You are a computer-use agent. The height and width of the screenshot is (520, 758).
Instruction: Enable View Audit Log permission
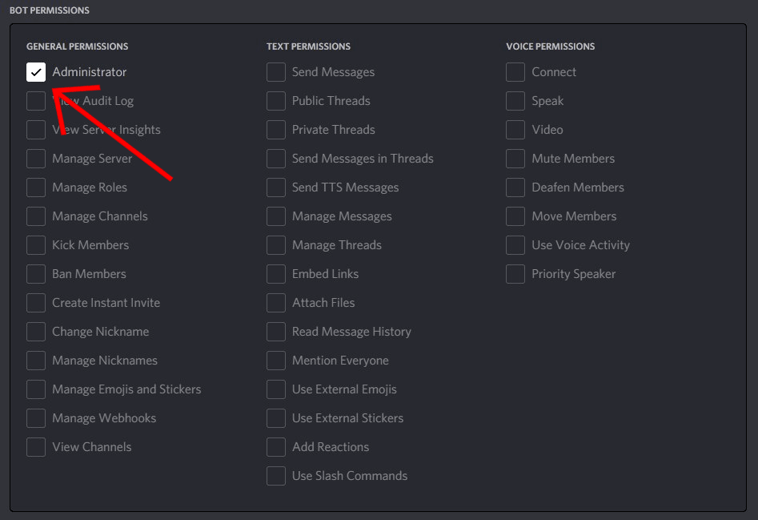click(x=36, y=100)
